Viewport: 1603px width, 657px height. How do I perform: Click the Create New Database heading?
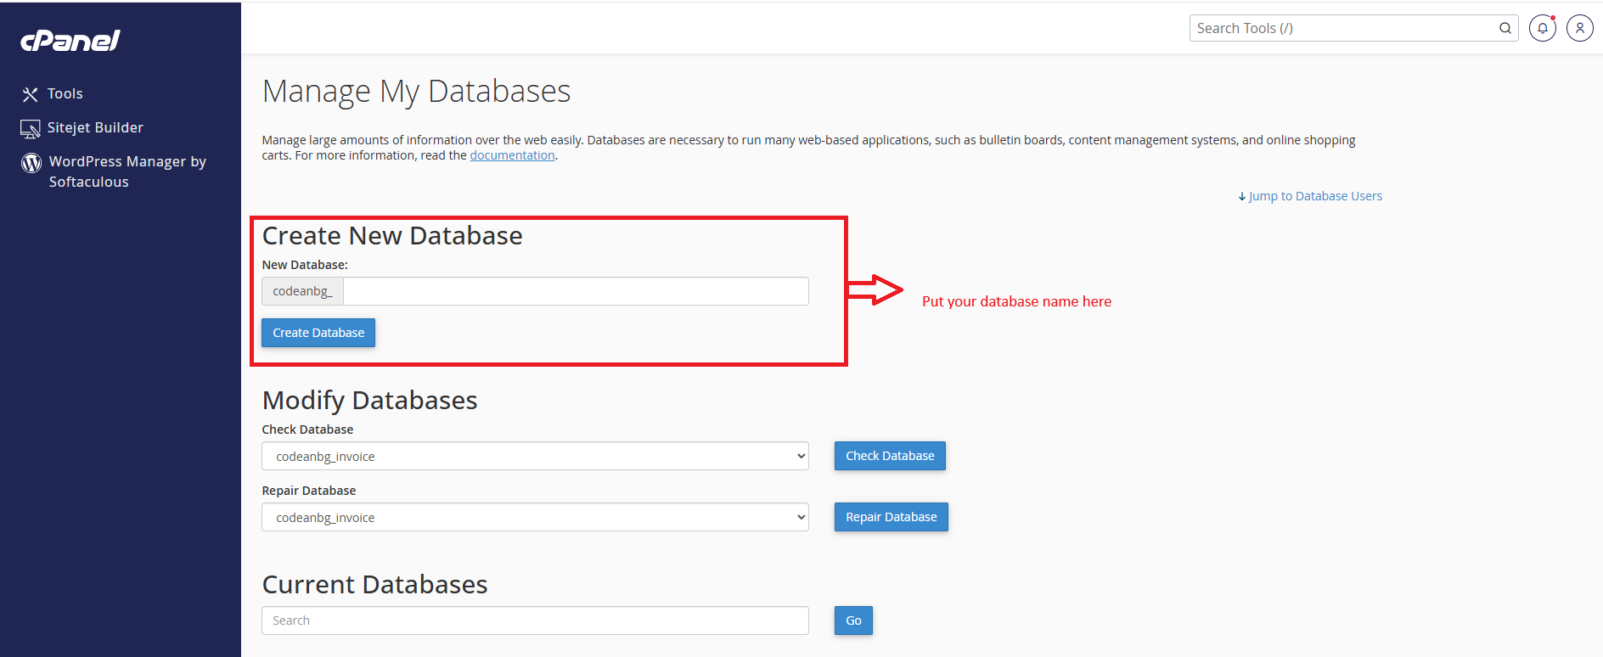tap(392, 236)
